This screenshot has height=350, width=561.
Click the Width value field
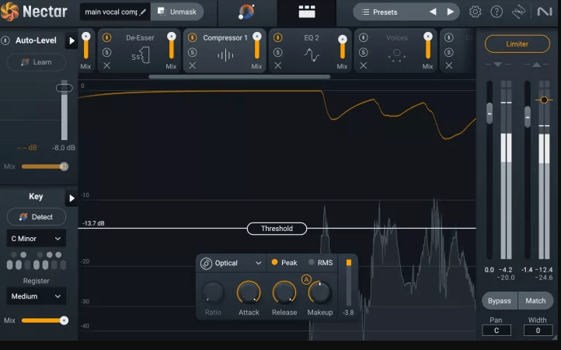pos(538,331)
